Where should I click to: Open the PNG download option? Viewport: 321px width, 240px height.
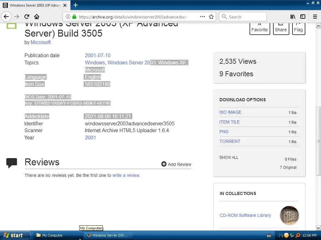coord(224,132)
